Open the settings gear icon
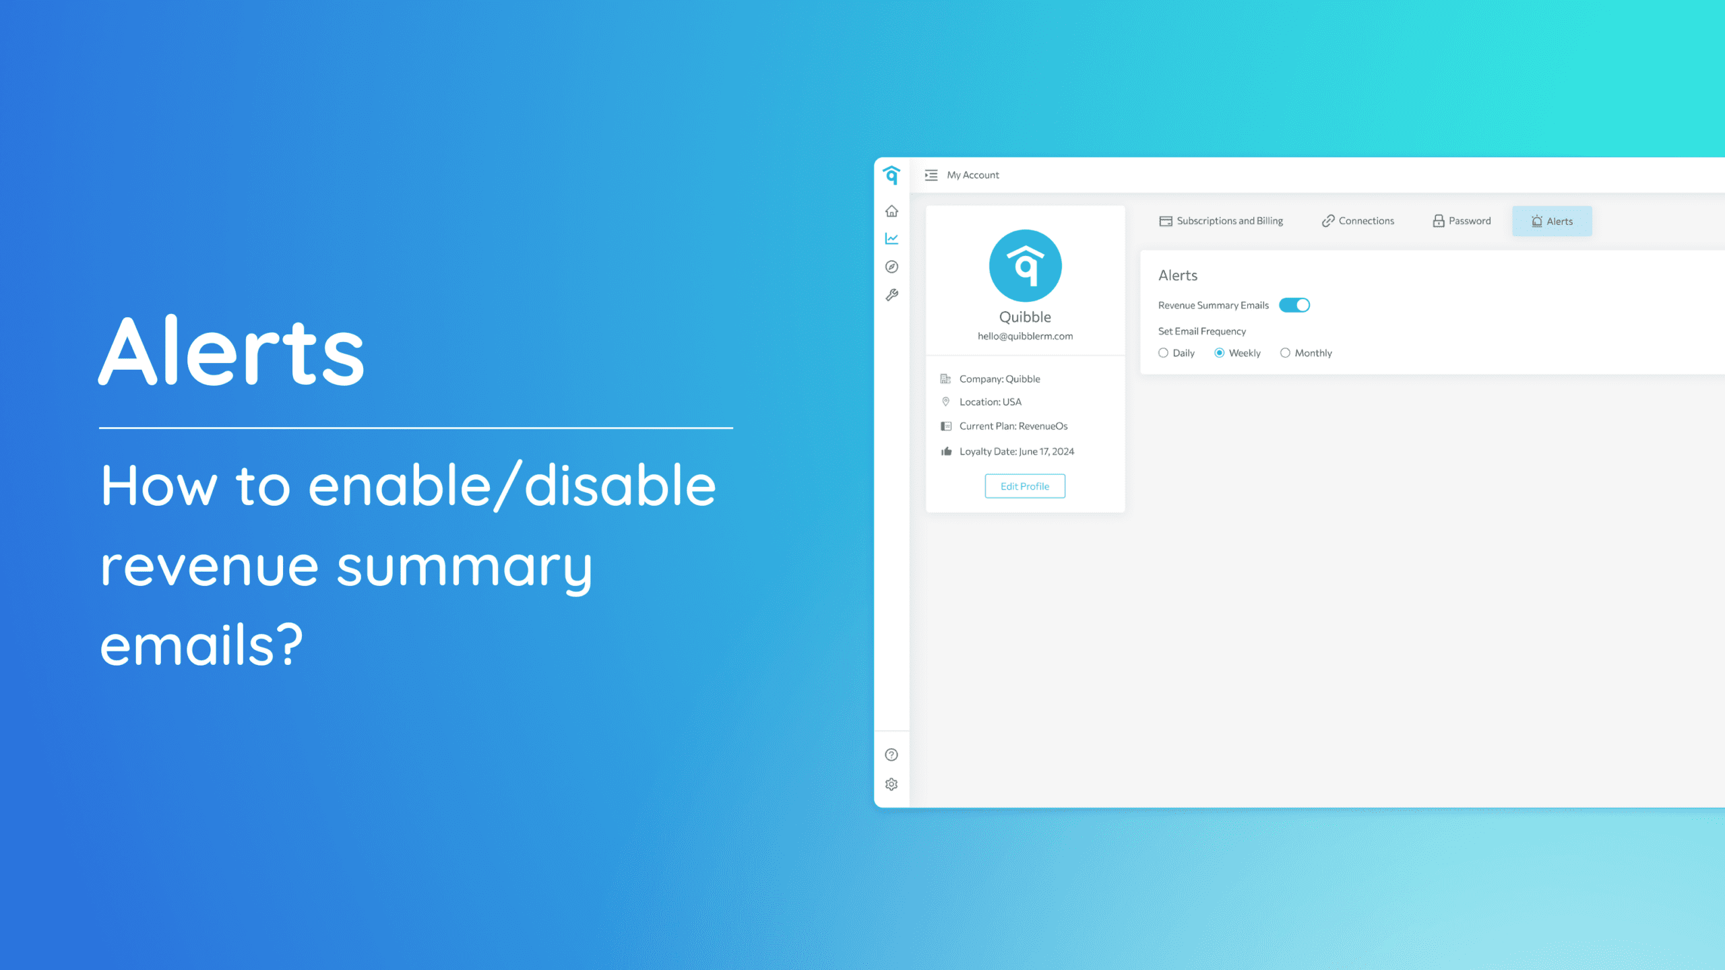Image resolution: width=1725 pixels, height=970 pixels. click(891, 784)
